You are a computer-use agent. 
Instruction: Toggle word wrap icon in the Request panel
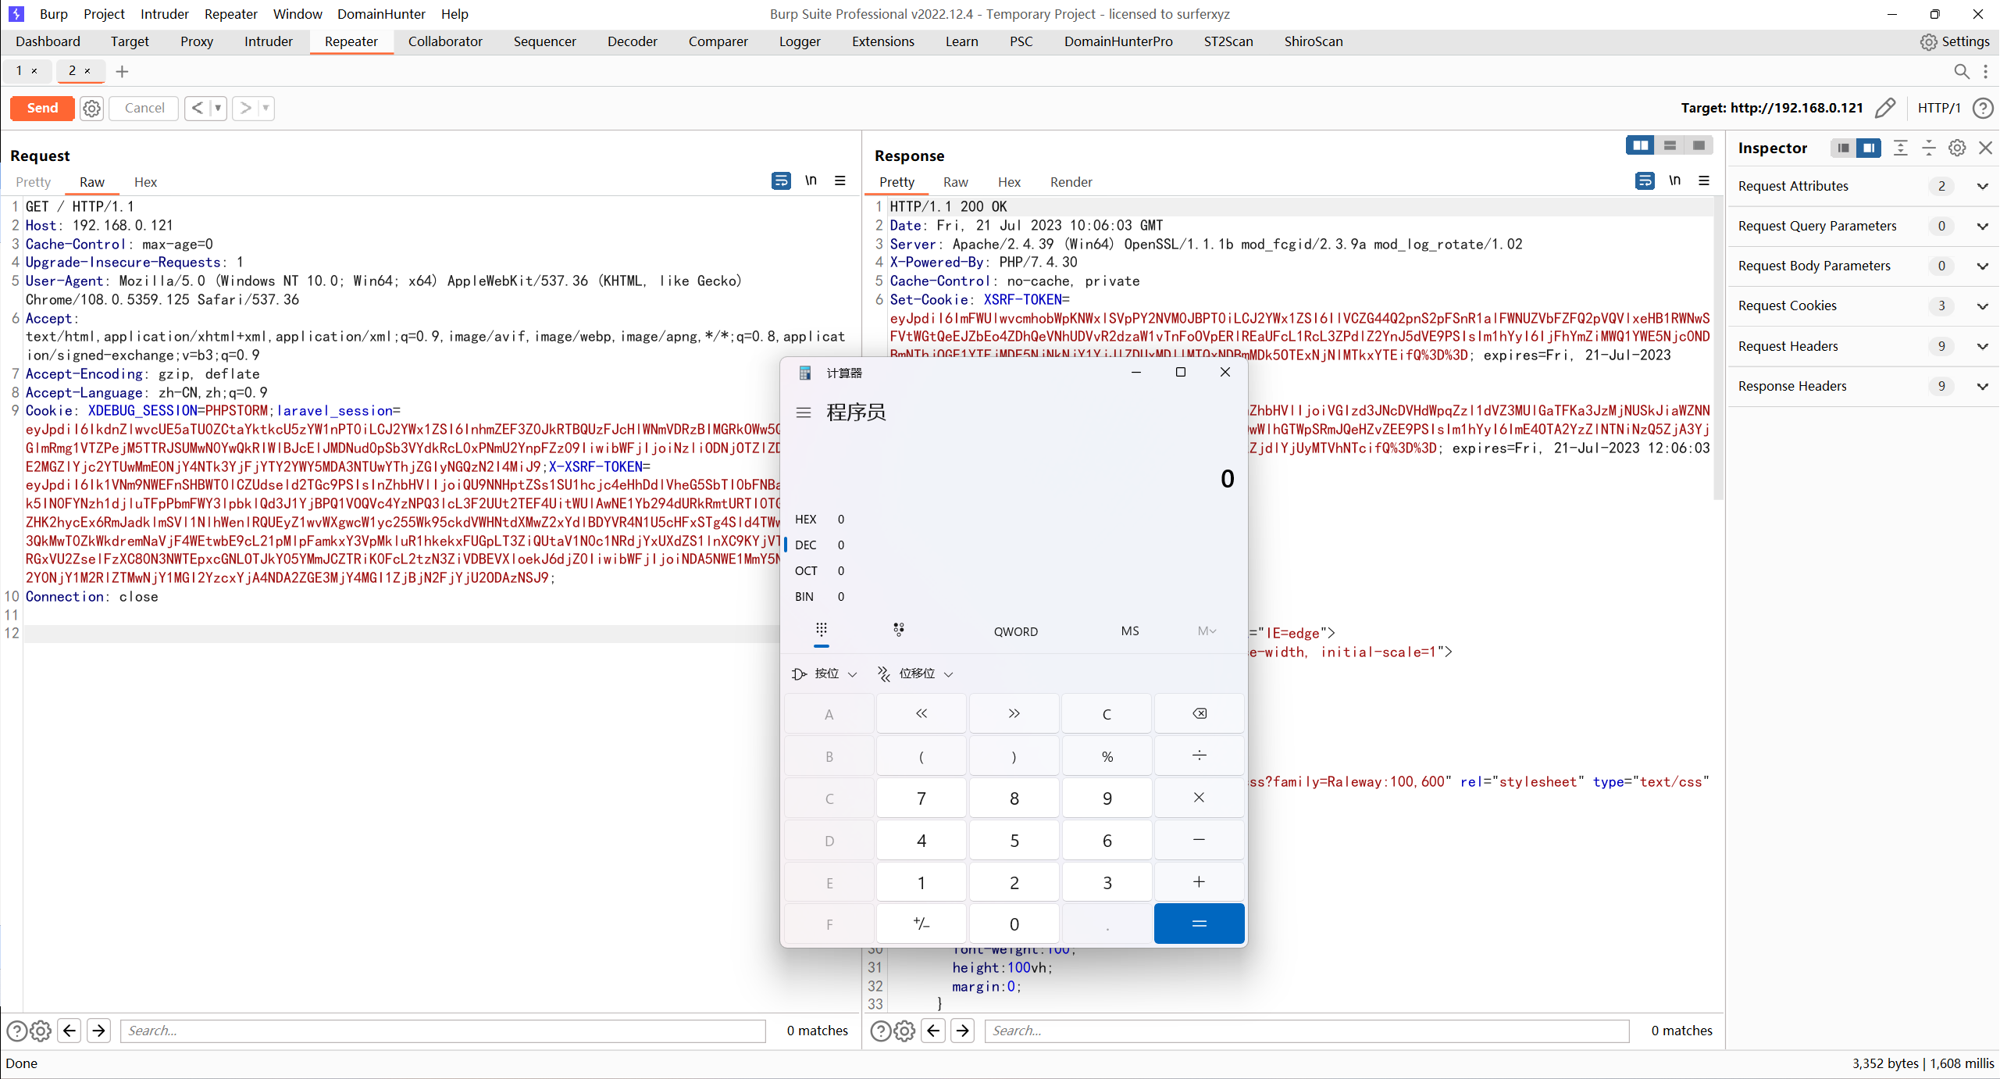pyautogui.click(x=780, y=181)
